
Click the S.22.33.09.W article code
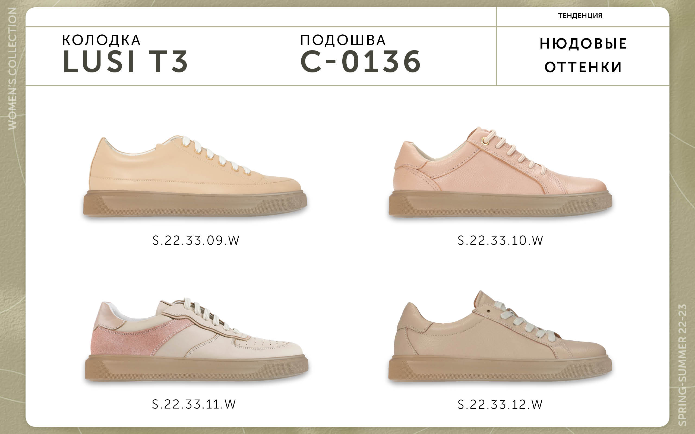196,240
